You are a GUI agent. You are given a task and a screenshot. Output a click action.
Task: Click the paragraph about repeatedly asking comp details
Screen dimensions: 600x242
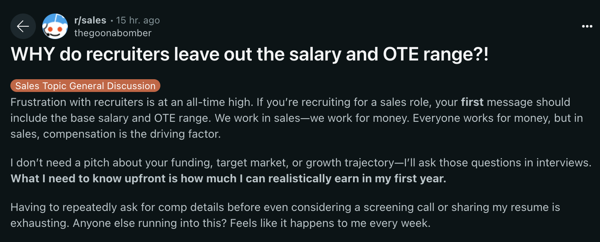click(285, 215)
